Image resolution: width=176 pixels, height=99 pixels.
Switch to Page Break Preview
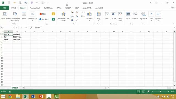149,92
